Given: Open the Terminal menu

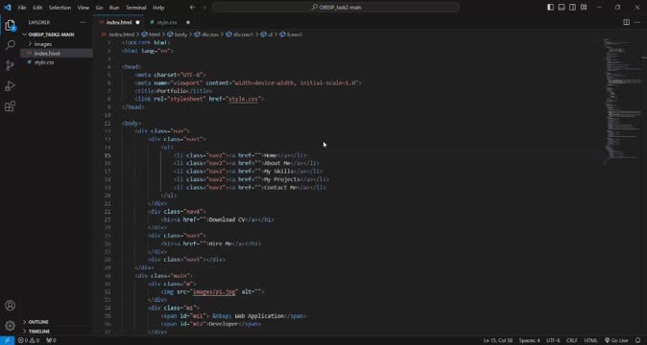Looking at the screenshot, I should pyautogui.click(x=135, y=8).
